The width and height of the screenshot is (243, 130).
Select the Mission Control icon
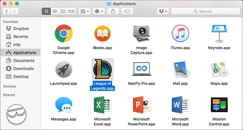coord(219,105)
